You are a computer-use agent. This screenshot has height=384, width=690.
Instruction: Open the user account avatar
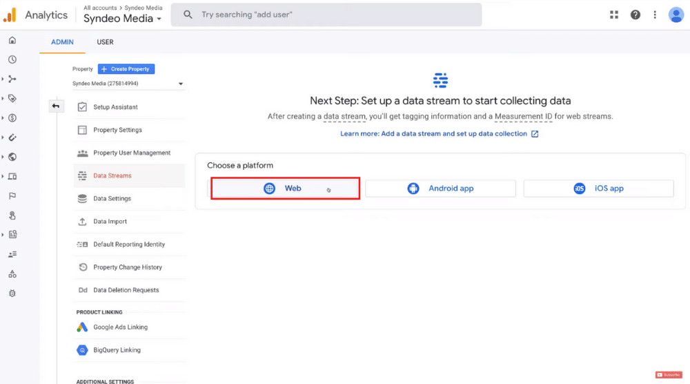(676, 15)
